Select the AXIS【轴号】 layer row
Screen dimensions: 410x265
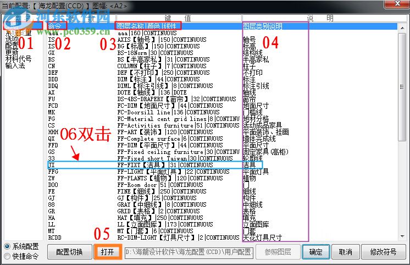pyautogui.click(x=222, y=40)
